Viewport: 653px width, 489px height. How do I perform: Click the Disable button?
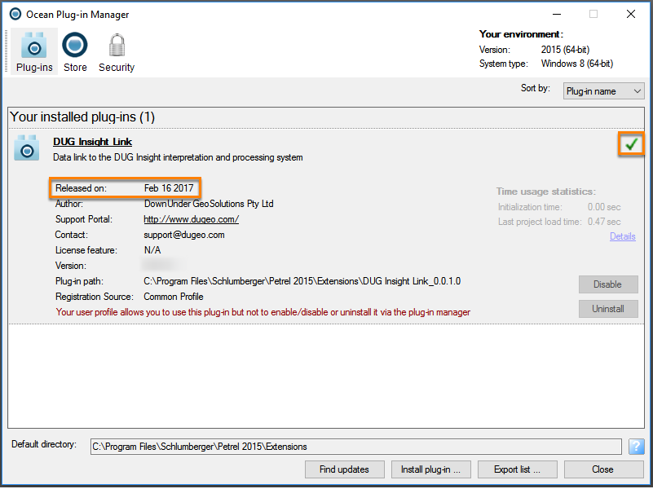click(608, 284)
